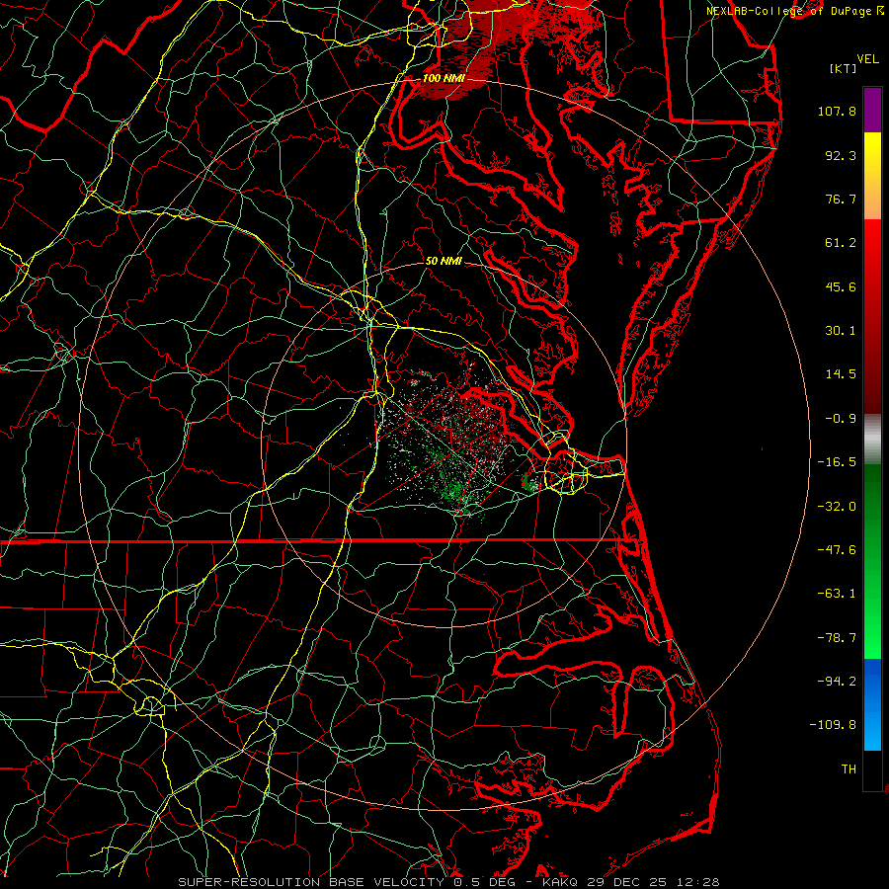Click the VEL legend title

point(867,59)
